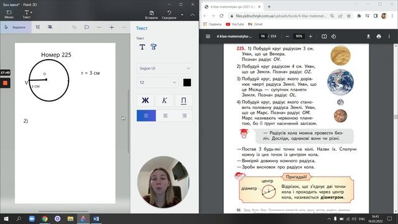This screenshot has height=224, width=398.
Task: Open Chrome side panel icon
Action: 376,16
